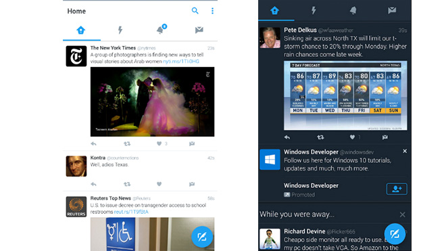This screenshot has height=251, width=446.
Task: Retweet The New York Times tweet
Action: coord(127,144)
